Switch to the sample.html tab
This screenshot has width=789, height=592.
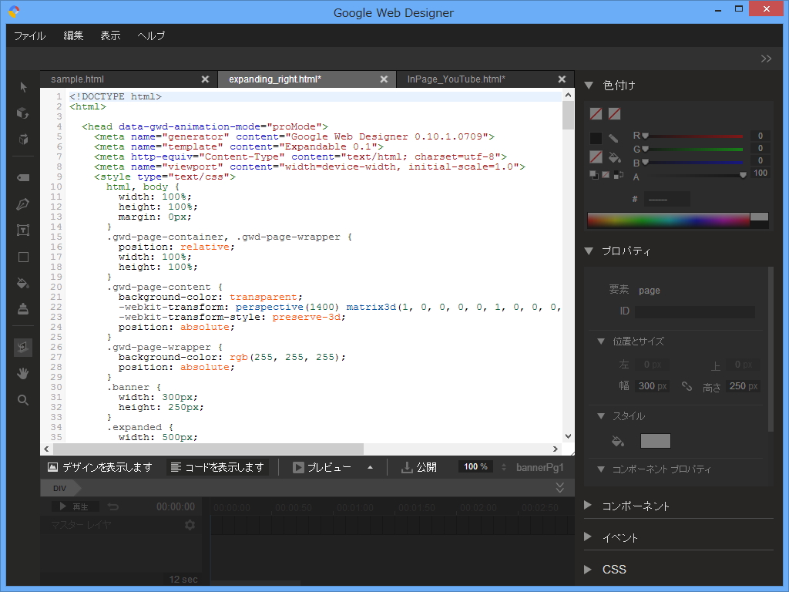77,79
